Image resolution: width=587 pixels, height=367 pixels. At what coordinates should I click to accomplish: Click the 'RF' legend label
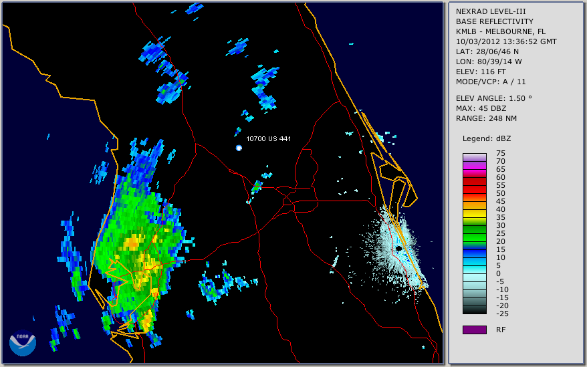coord(501,330)
